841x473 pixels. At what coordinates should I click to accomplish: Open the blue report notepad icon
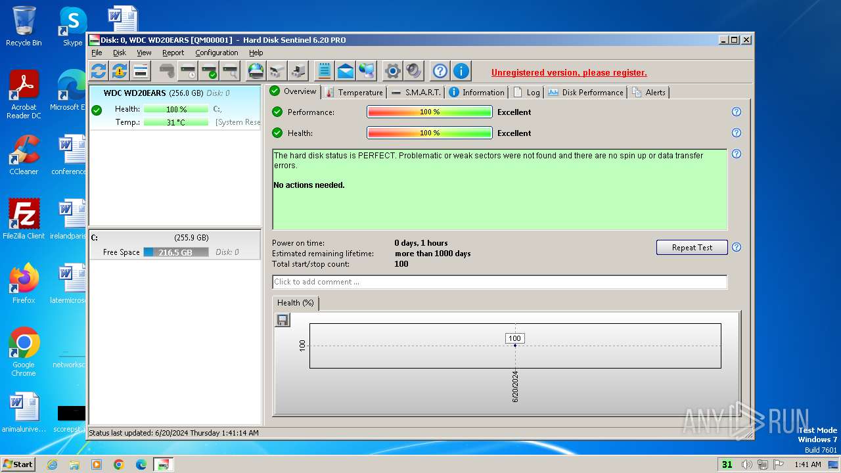(x=325, y=71)
